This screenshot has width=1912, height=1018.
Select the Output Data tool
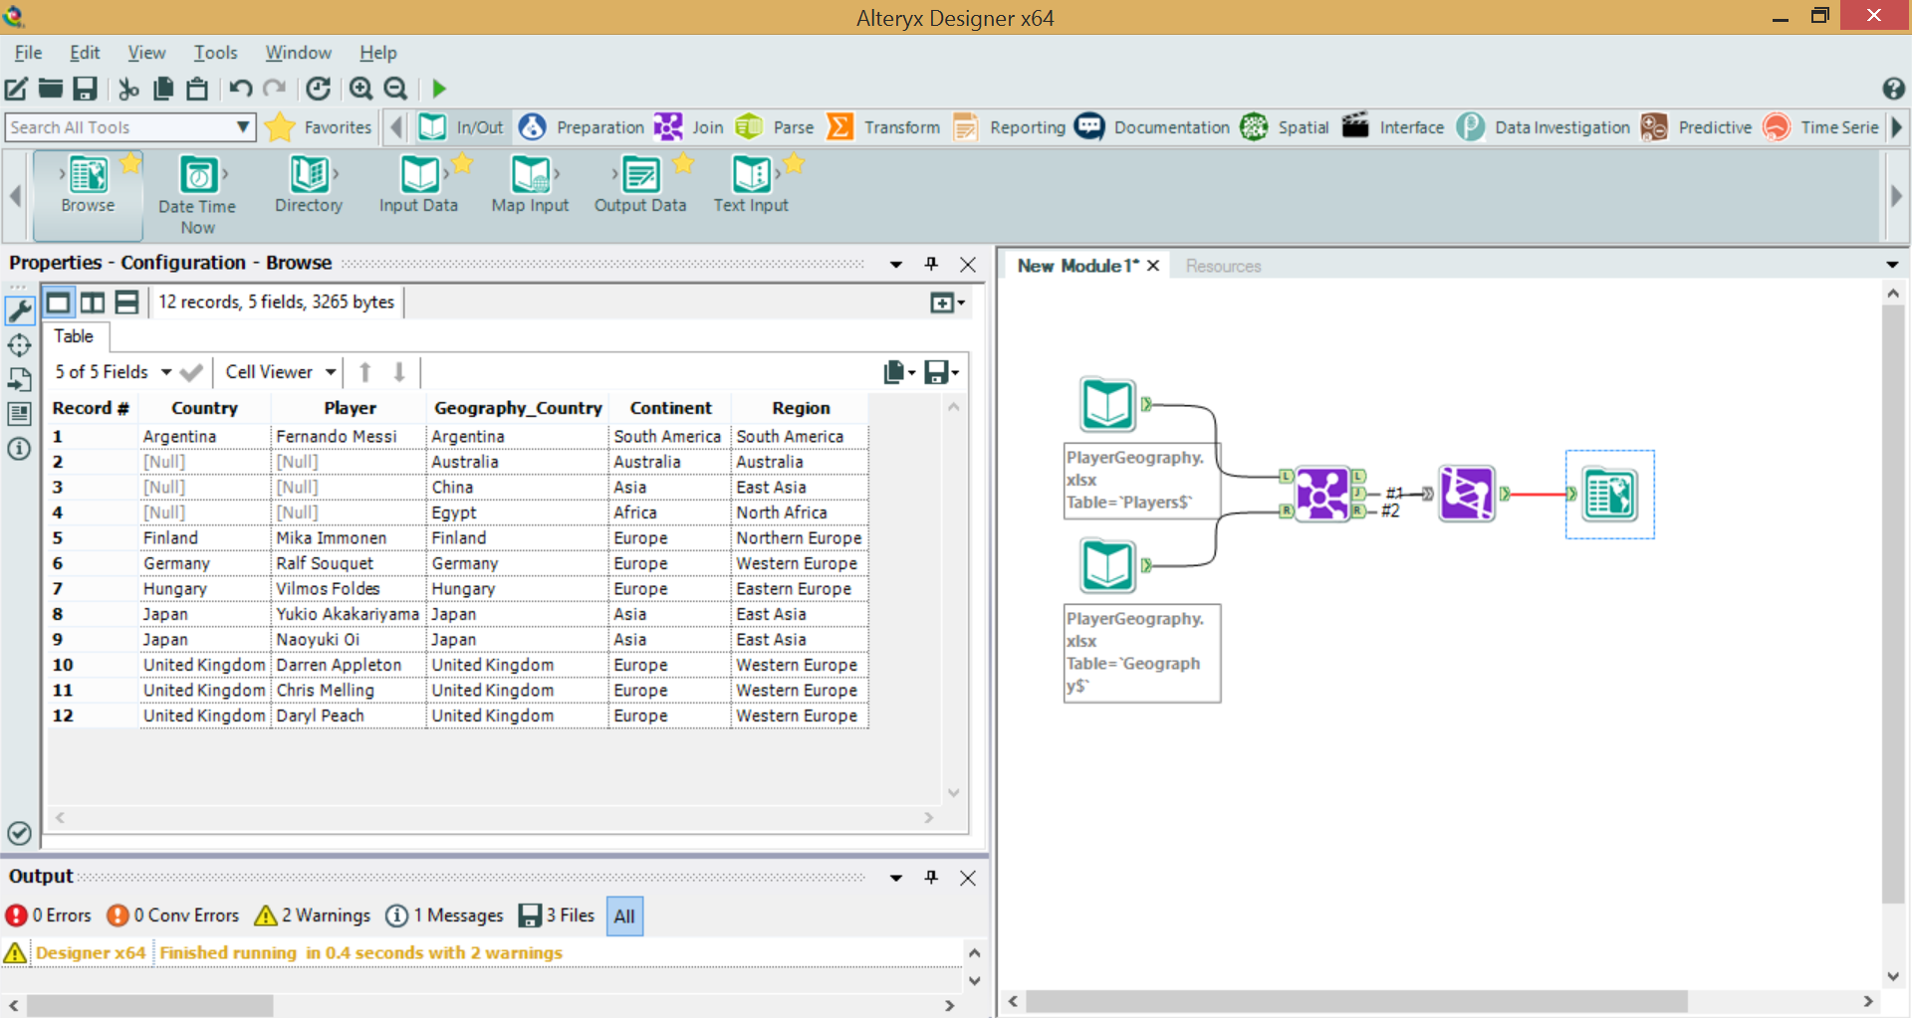[640, 184]
